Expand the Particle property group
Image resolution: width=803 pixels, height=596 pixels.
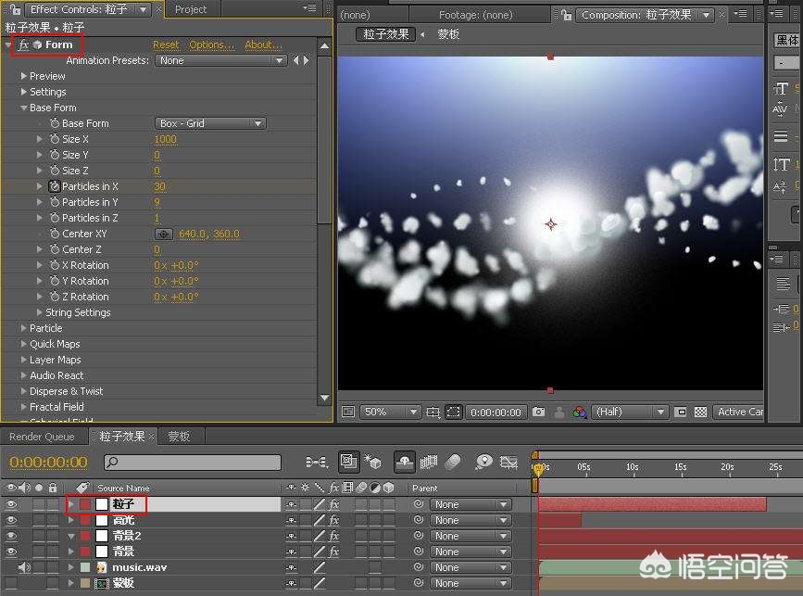[x=24, y=328]
